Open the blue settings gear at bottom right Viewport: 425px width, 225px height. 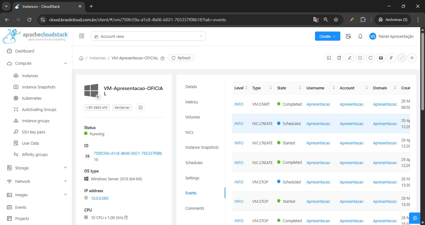click(415, 218)
